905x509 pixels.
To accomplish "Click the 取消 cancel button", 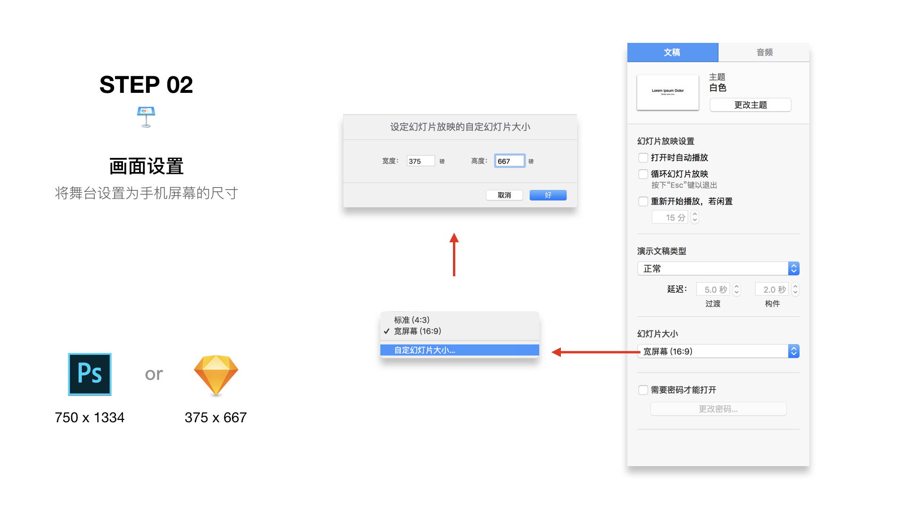I will click(x=504, y=195).
